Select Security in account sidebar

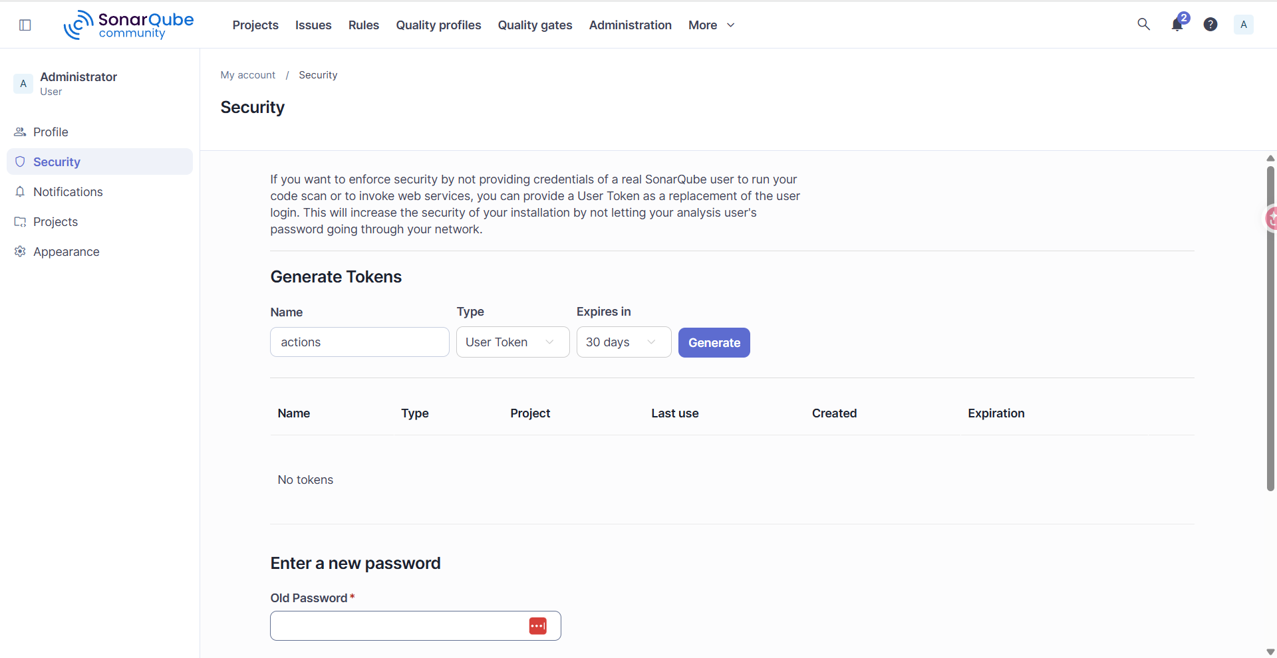coord(100,162)
